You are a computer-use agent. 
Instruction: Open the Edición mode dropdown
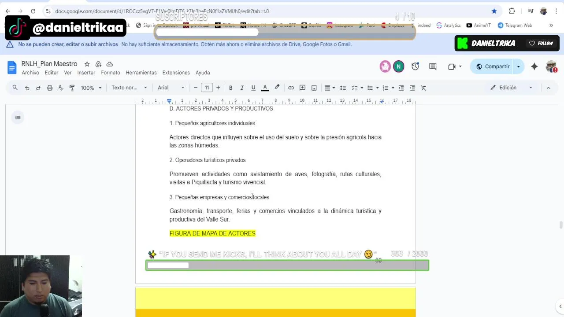pos(512,88)
